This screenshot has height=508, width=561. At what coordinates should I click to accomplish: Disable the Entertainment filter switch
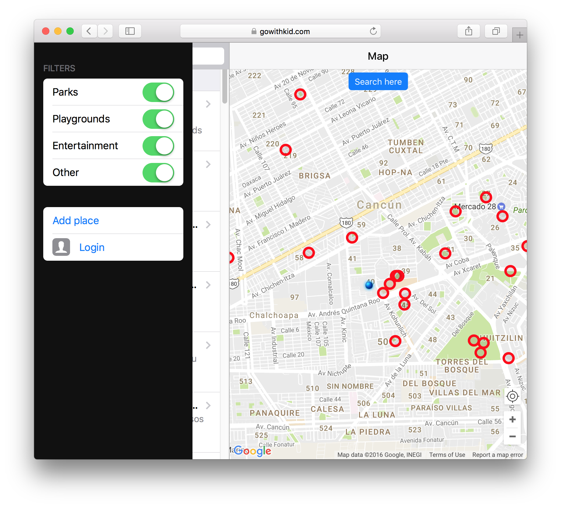[158, 146]
